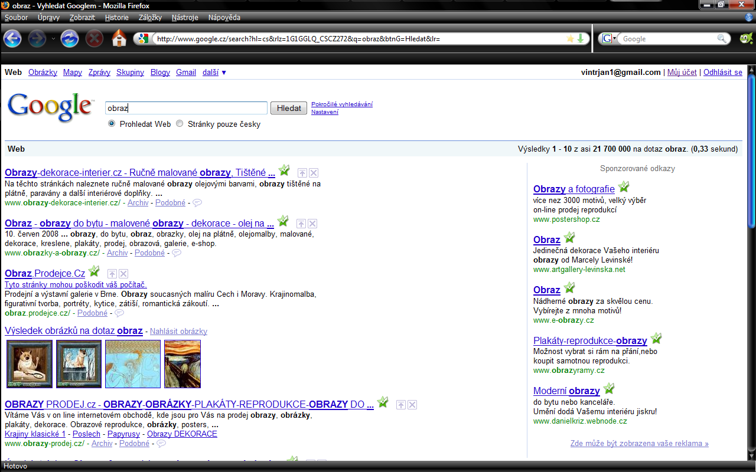Image resolution: width=756 pixels, height=472 pixels.
Task: Click green star next to 'Moderní obrazy' ad
Action: coord(609,389)
